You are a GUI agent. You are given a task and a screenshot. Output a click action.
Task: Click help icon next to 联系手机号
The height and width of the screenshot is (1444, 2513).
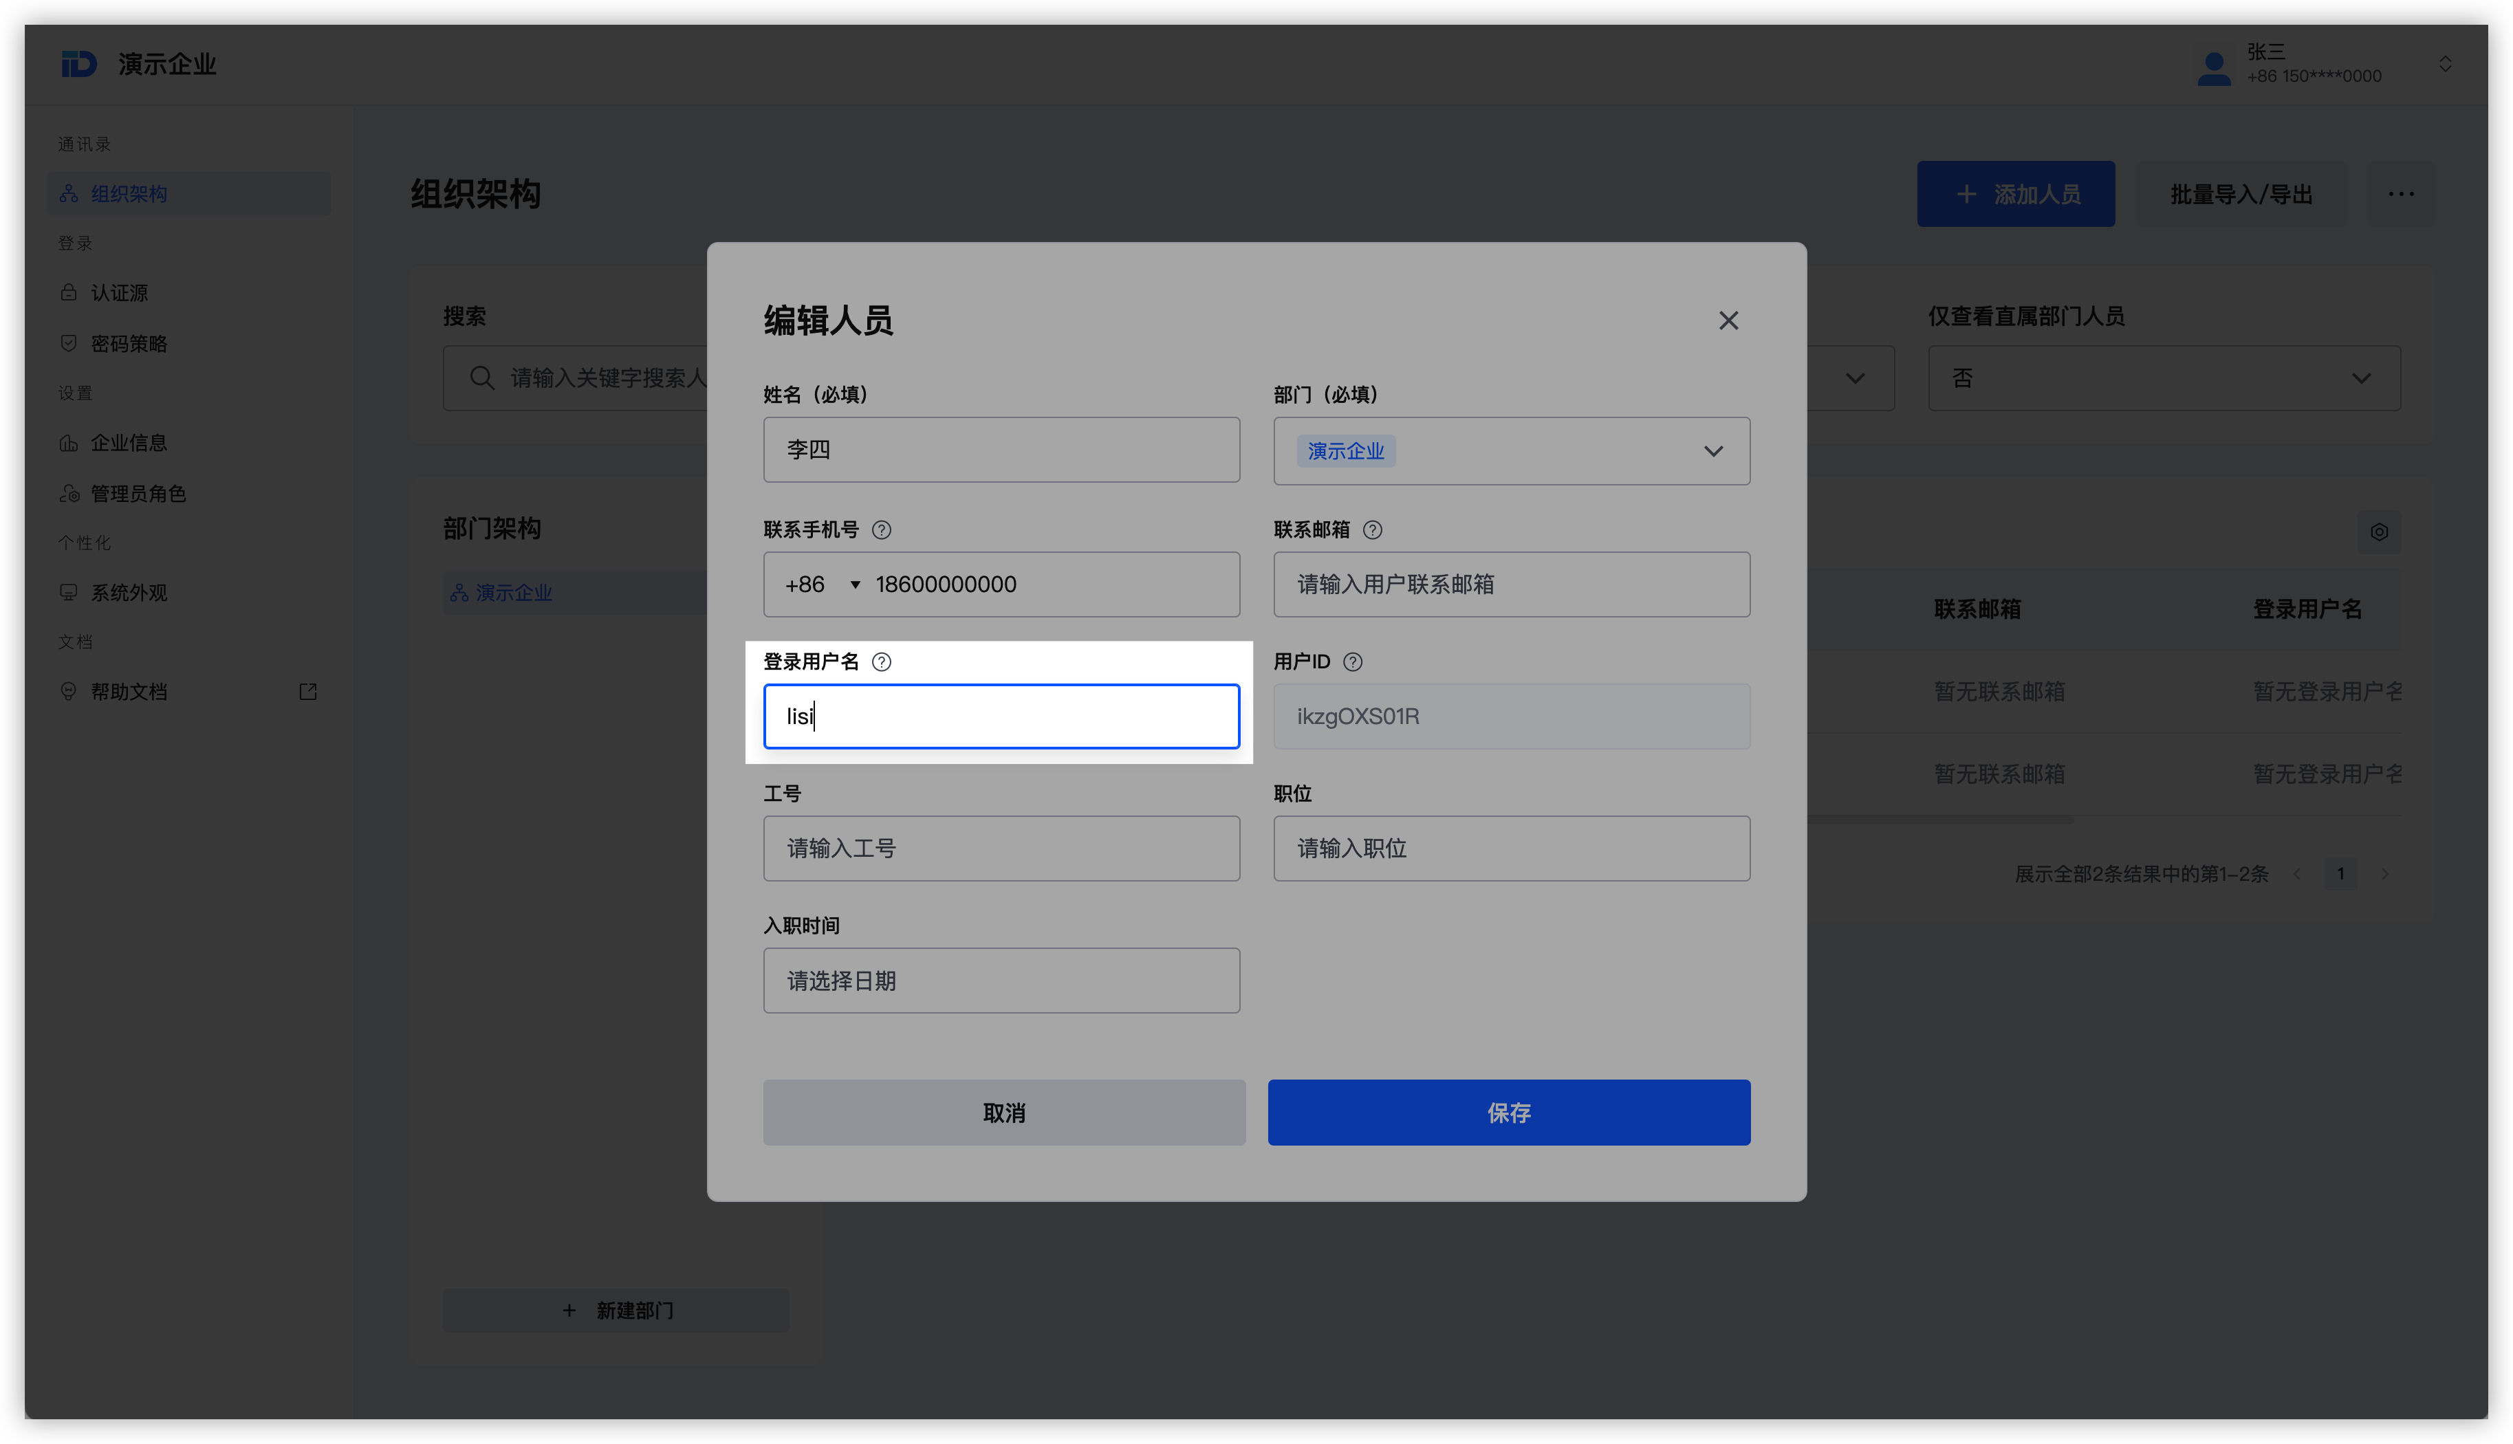coord(880,529)
